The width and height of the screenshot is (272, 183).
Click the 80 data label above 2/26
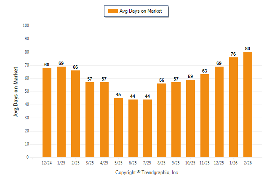[248, 48]
